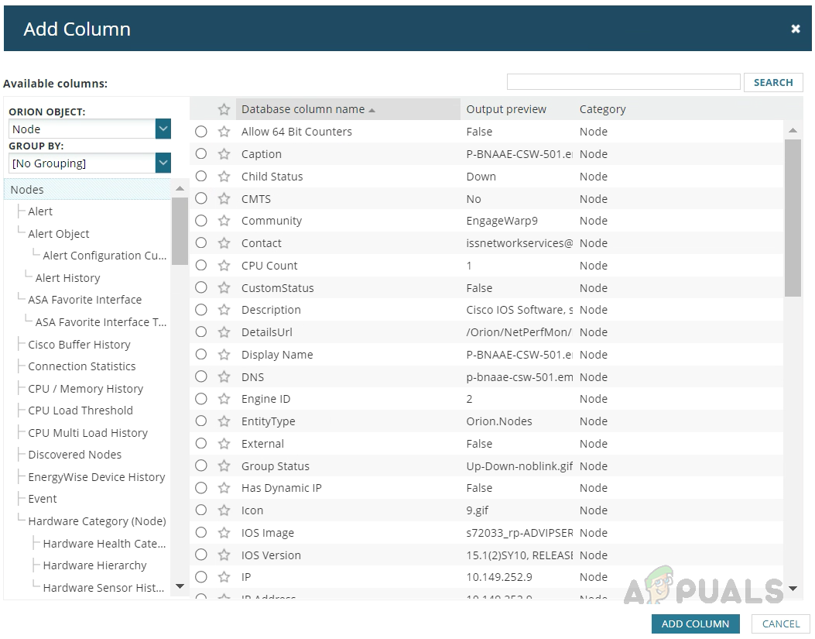Favorite the Group Status star
The width and height of the screenshot is (815, 639).
[224, 466]
